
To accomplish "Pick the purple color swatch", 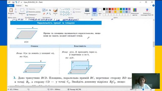I will point(129,9).
